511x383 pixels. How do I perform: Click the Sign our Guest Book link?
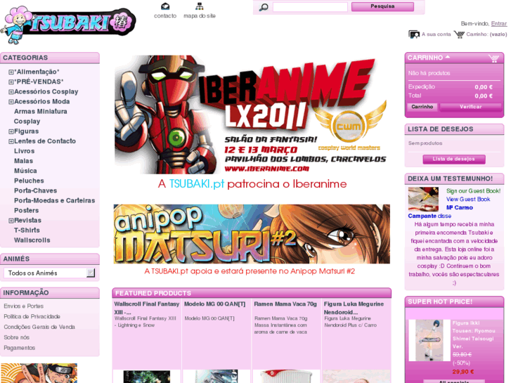click(474, 191)
